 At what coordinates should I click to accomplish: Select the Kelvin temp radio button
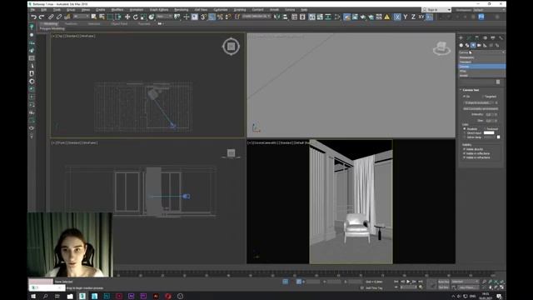465,137
